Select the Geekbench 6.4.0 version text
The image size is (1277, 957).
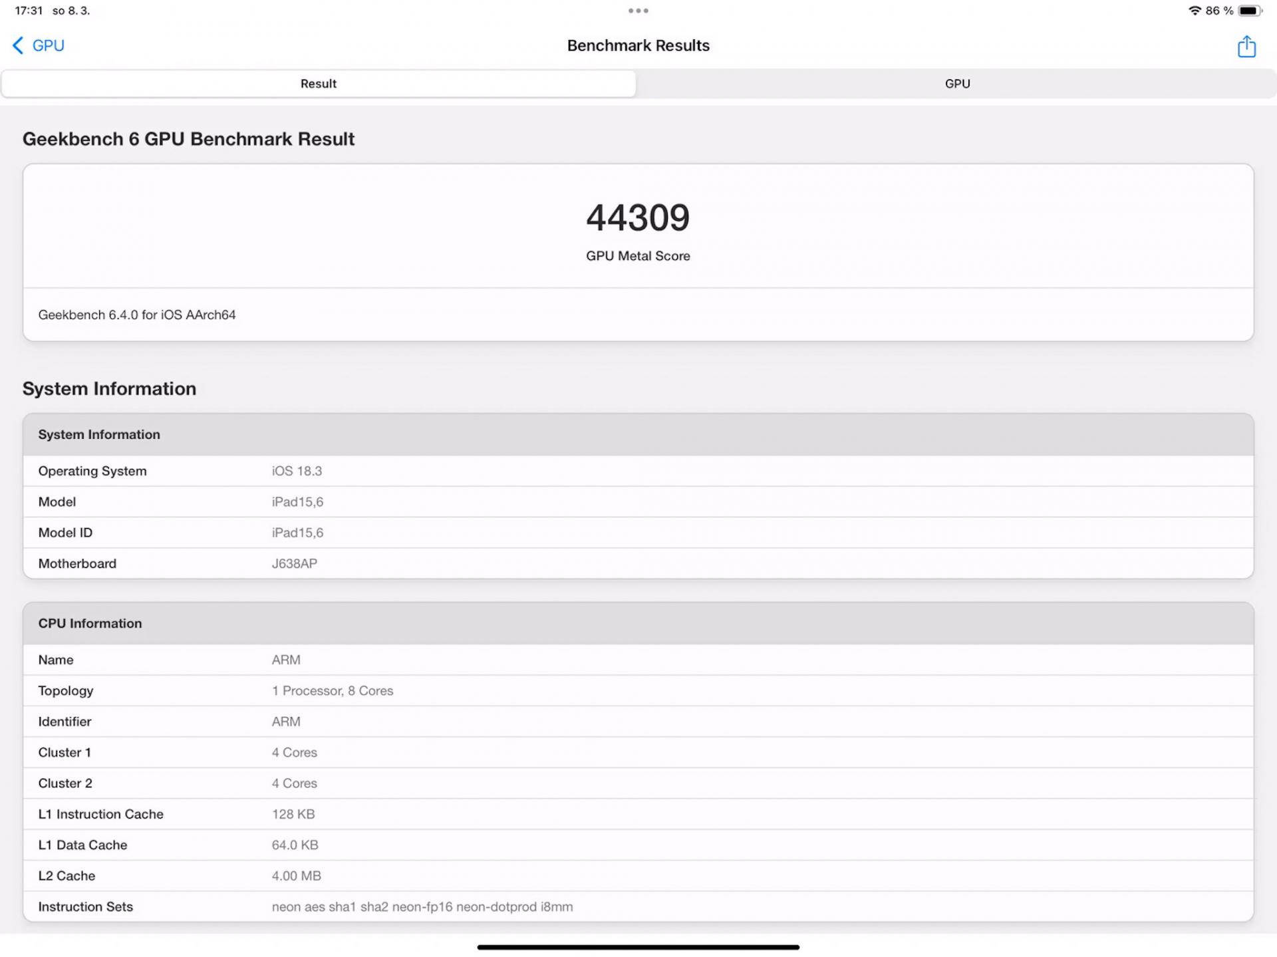137,315
